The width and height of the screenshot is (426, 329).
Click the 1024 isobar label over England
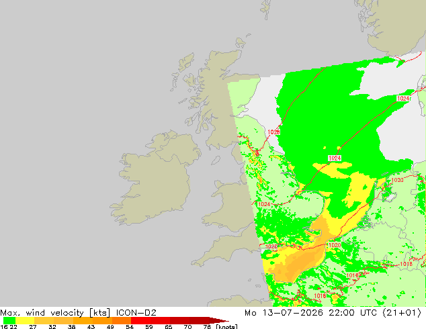tap(264, 204)
